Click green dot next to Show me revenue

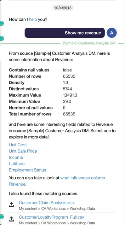2,38
